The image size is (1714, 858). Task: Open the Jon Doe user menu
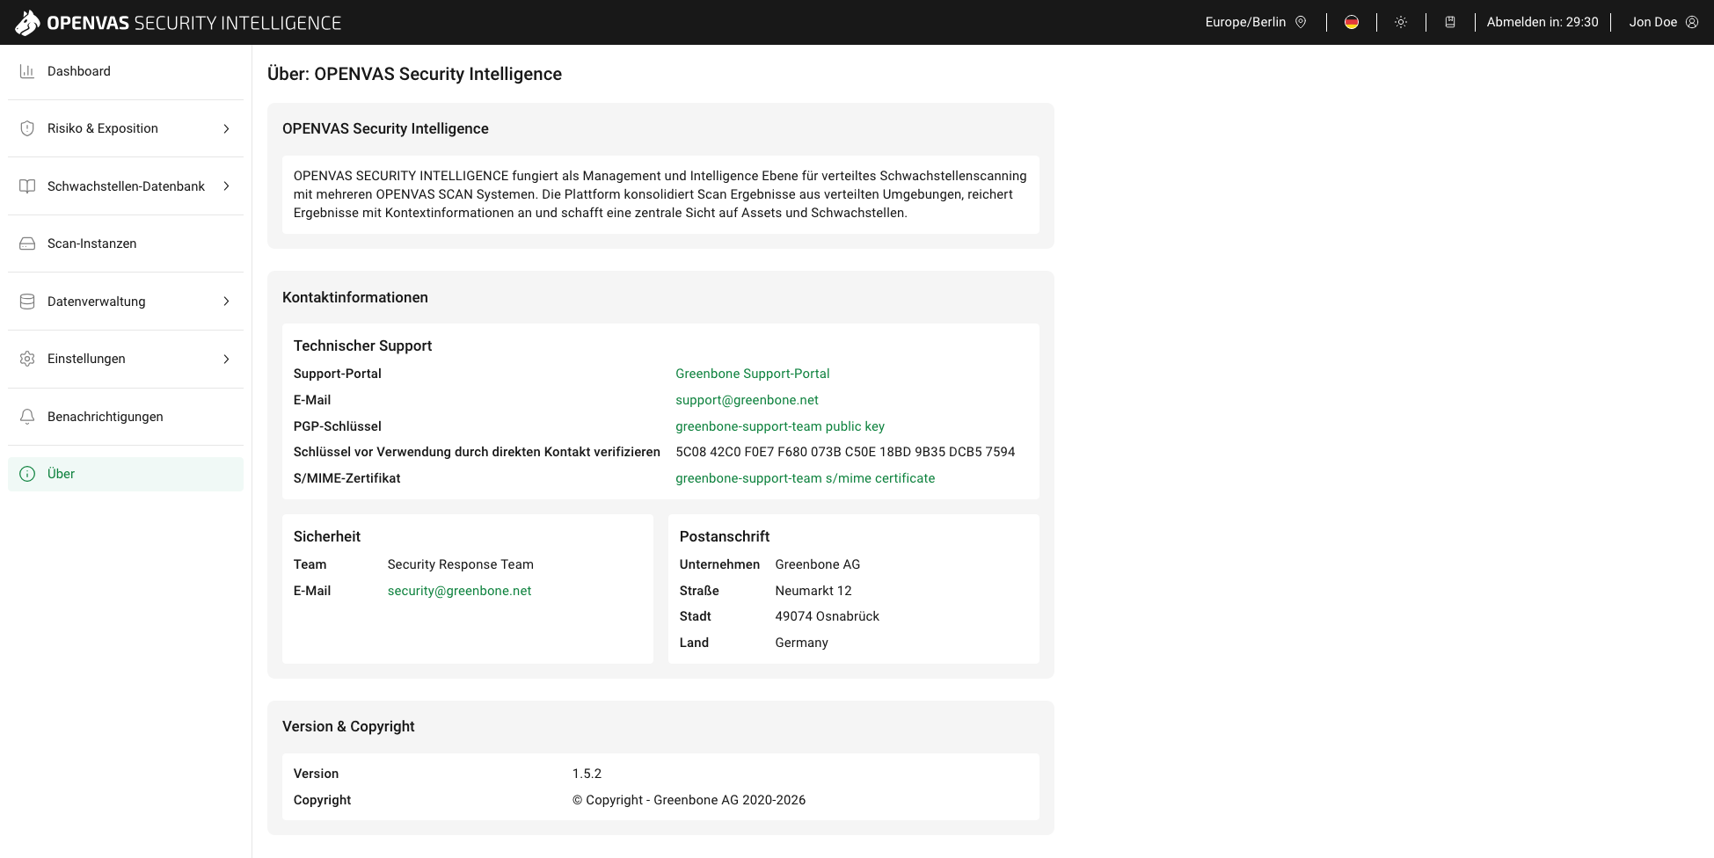coord(1664,22)
